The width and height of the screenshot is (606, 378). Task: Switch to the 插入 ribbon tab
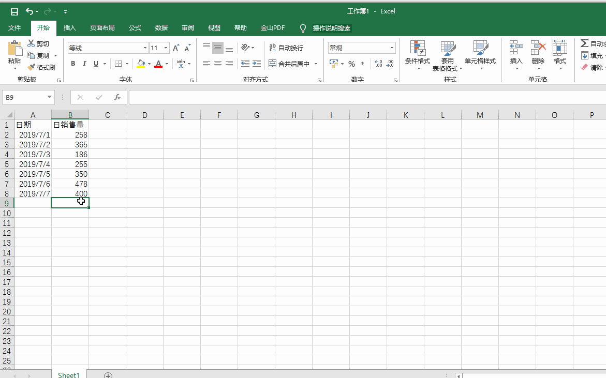pos(69,28)
